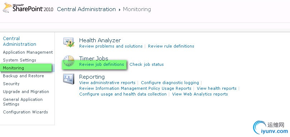Open Upgrade and Migration section
Image resolution: width=290 pixels, height=137 pixels.
26,92
